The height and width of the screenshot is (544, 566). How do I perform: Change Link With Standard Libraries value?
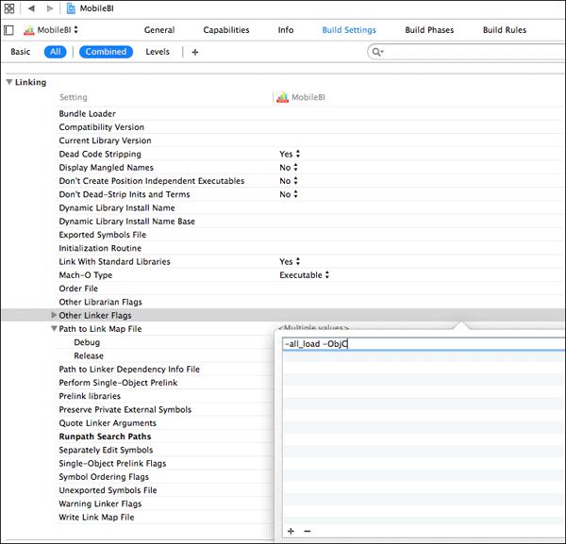(x=290, y=261)
